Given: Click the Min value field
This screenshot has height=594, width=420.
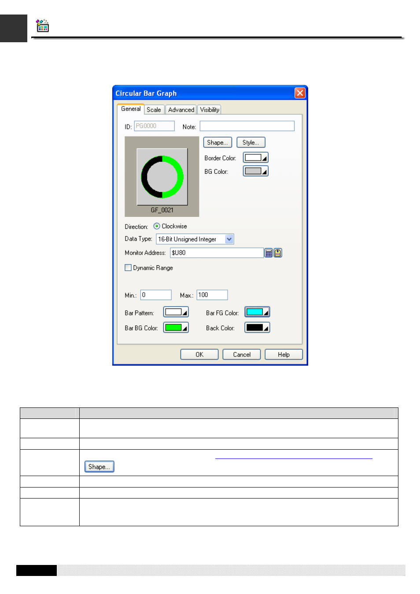Looking at the screenshot, I should (156, 295).
